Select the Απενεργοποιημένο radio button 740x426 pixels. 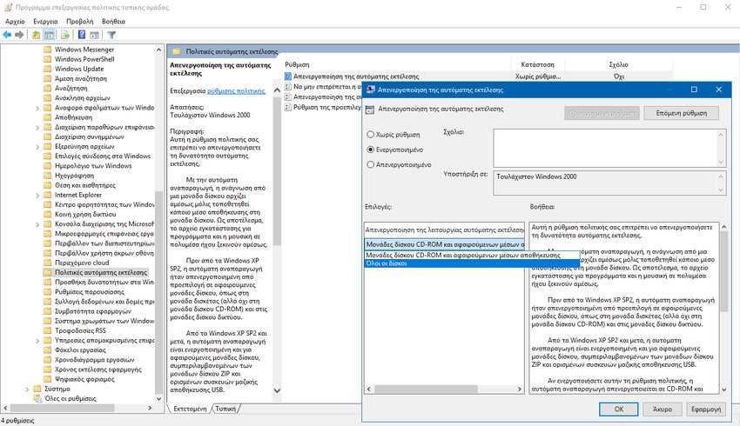371,164
